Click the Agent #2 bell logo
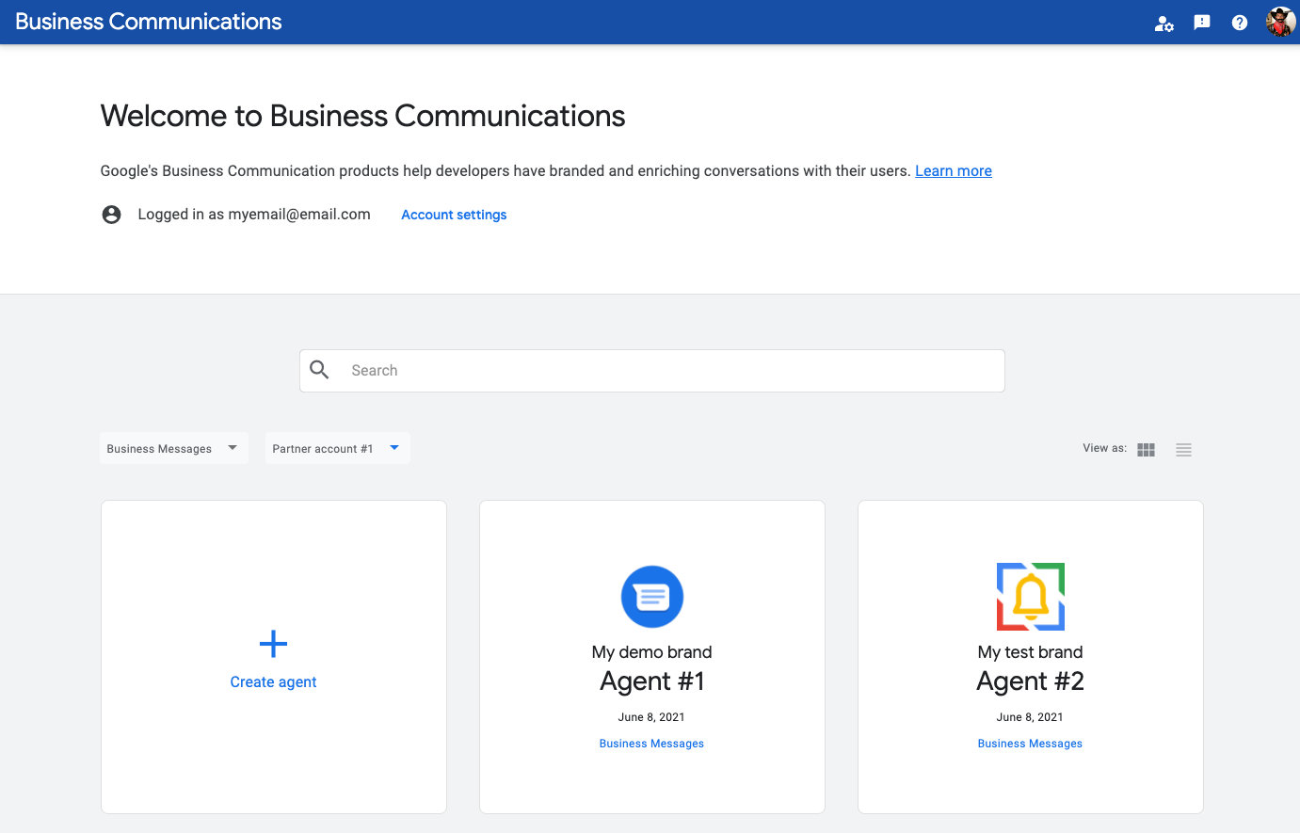 pos(1030,597)
